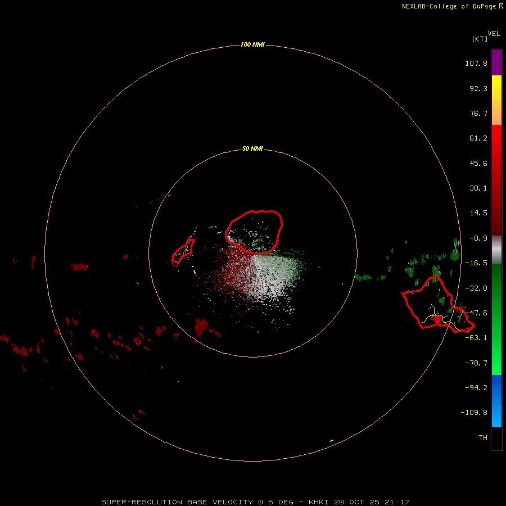Click the 76.7 velocity scale value
Image resolution: width=506 pixels, height=506 pixels.
(478, 113)
